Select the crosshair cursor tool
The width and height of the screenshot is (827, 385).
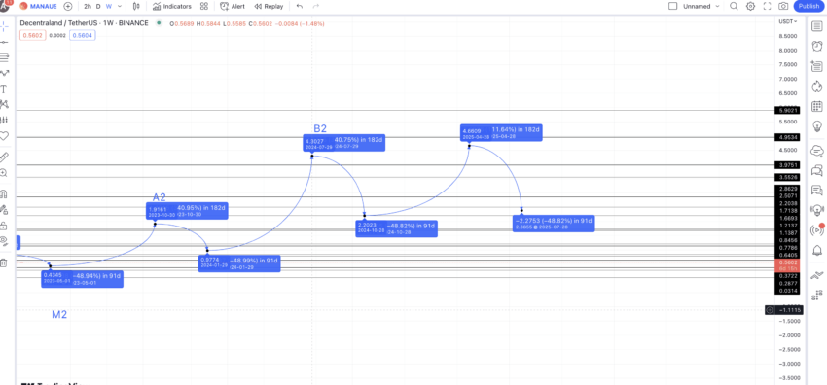(4, 26)
